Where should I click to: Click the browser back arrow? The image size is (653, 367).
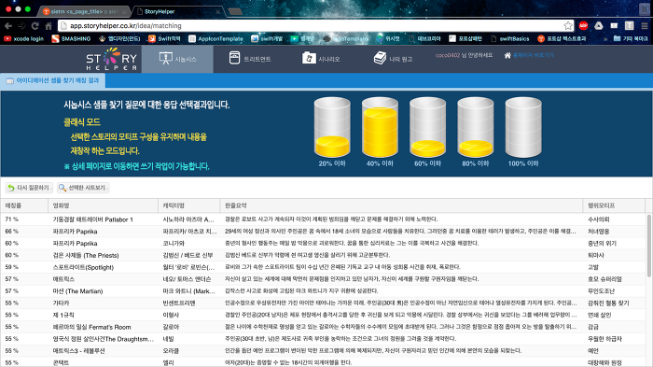click(x=8, y=26)
